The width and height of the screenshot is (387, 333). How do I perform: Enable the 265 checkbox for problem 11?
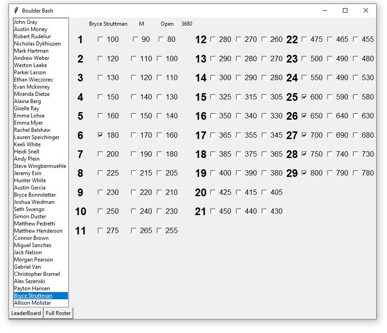(134, 231)
